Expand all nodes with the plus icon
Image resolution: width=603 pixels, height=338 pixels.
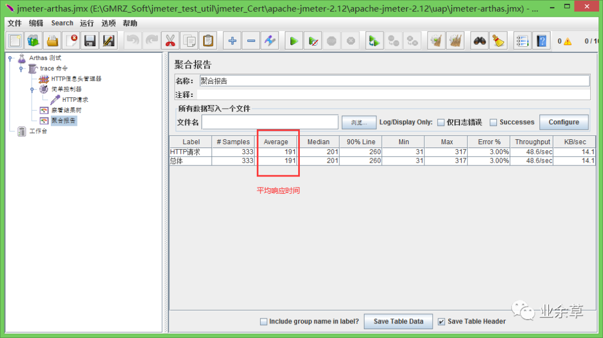pyautogui.click(x=232, y=41)
